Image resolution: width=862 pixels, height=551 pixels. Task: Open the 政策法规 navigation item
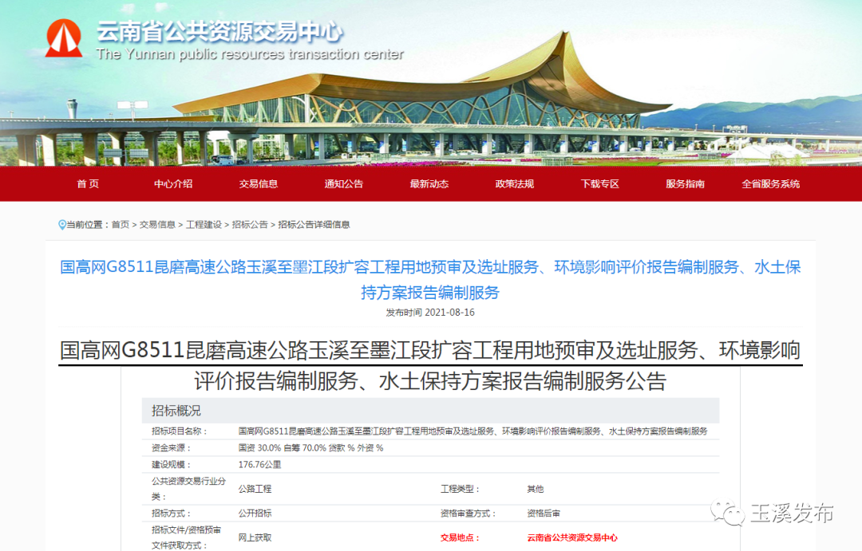click(x=515, y=183)
